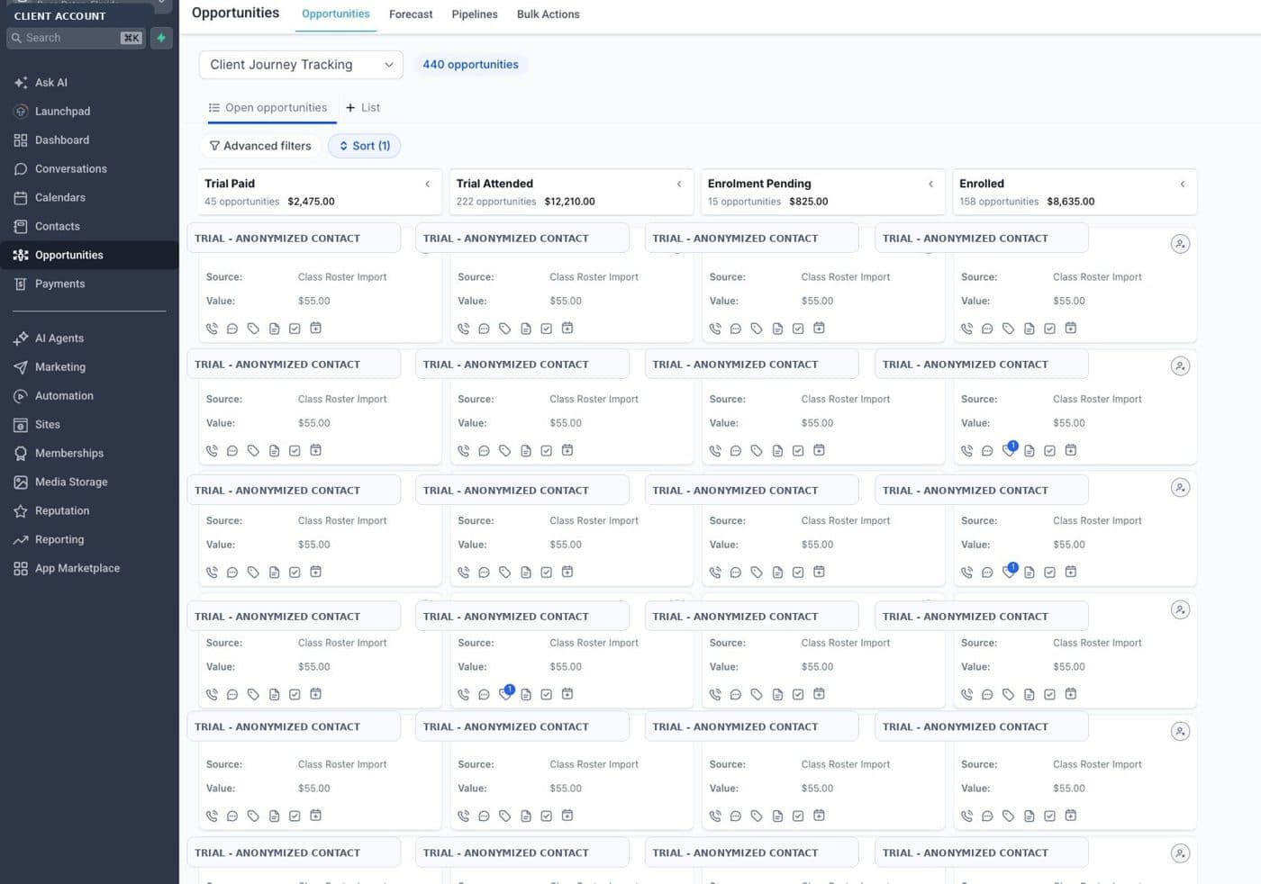The image size is (1261, 884).
Task: Click the message icon on top Trial Paid card
Action: 232,329
